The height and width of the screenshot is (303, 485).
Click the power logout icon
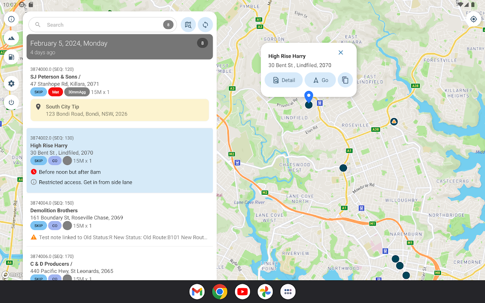pos(11,102)
